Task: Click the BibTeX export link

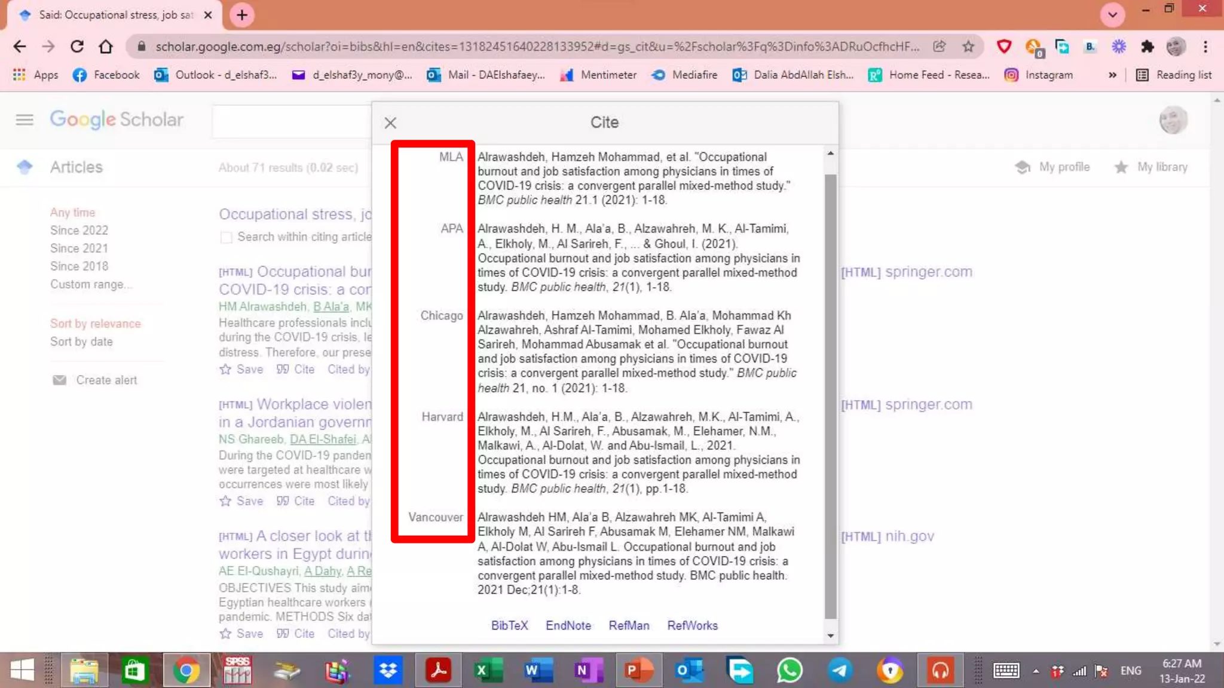Action: pyautogui.click(x=509, y=625)
